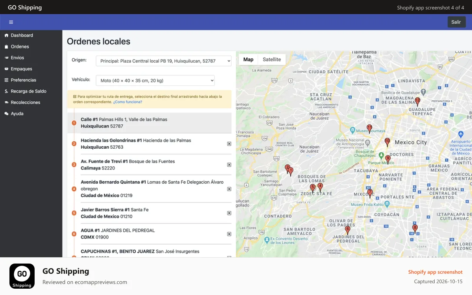Click the Basílica de Guadalupe map icon
This screenshot has width=472, height=295.
click(423, 92)
